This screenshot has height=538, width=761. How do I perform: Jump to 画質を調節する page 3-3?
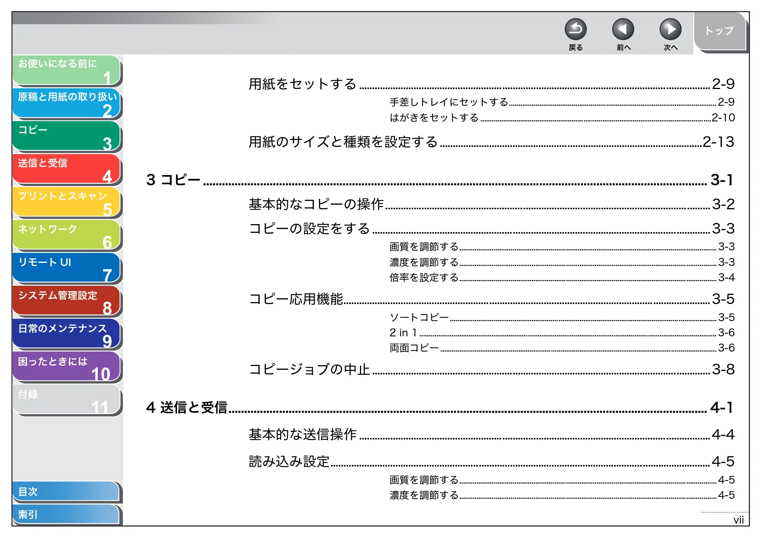pos(562,247)
